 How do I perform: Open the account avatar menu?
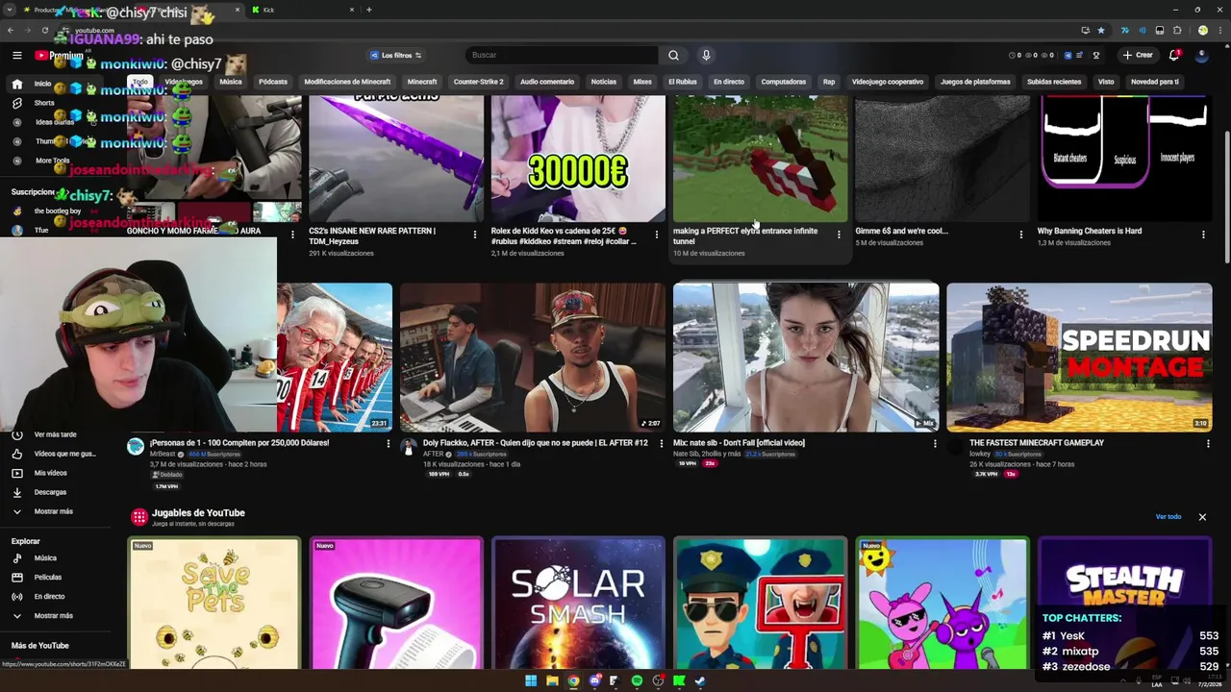coord(1201,55)
